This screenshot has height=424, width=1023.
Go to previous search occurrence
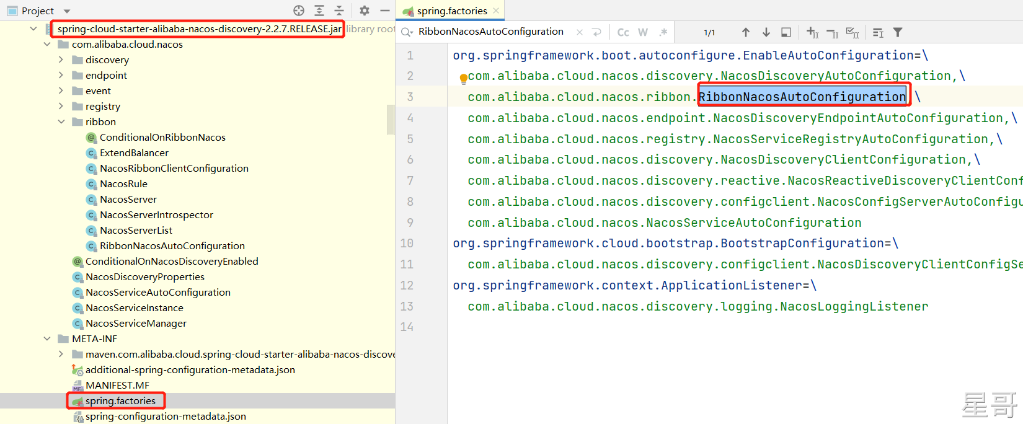click(746, 32)
